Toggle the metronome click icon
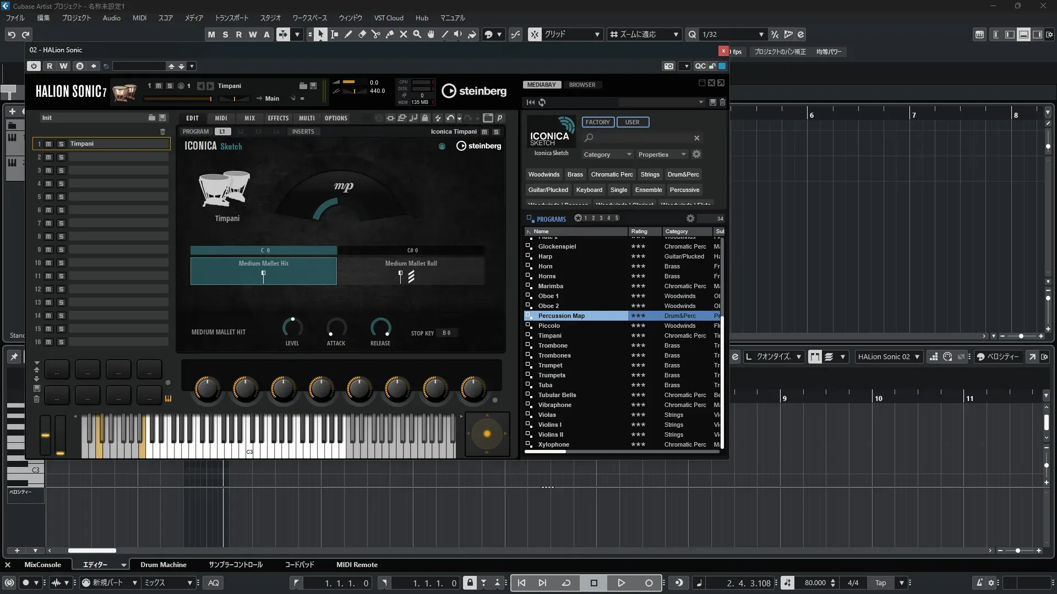This screenshot has width=1057, height=594. pos(979,583)
